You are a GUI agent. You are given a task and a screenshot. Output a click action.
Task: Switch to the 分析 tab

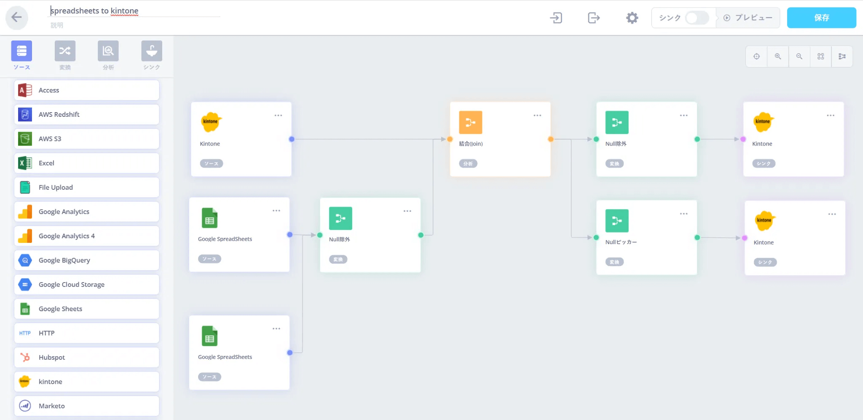[108, 55]
